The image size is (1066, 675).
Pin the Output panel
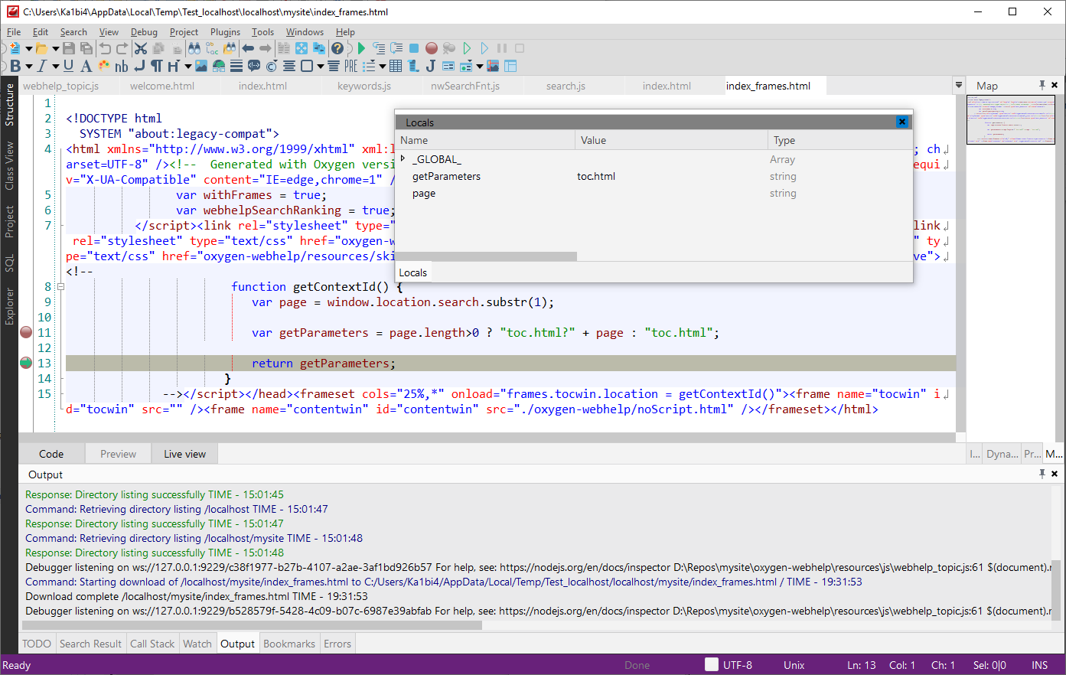(x=1042, y=474)
